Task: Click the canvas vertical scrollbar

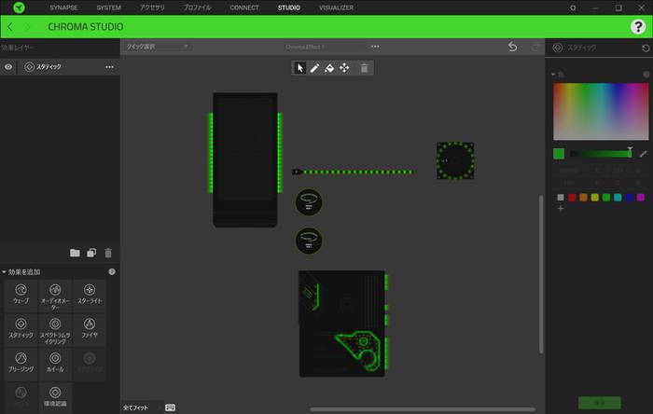Action: coord(540,274)
